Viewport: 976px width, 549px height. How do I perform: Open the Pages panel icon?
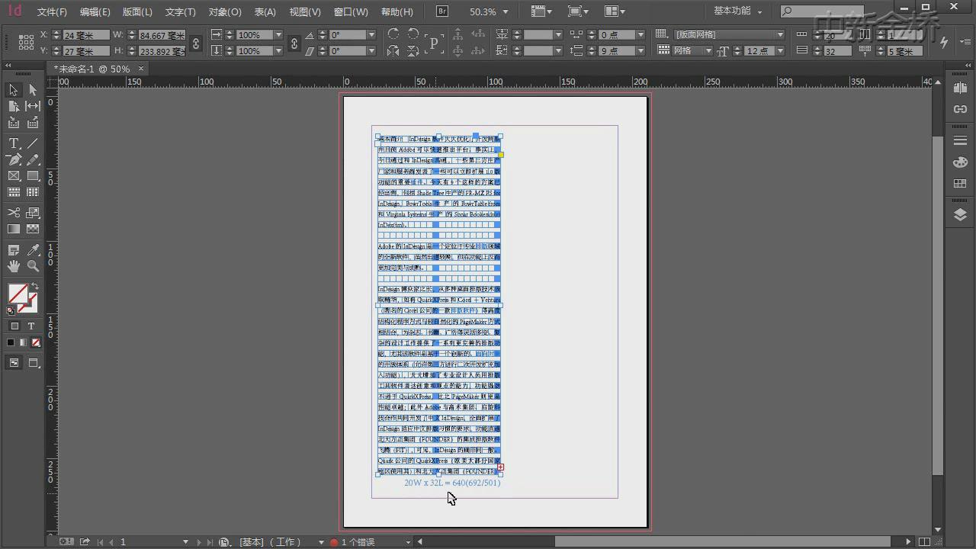[x=960, y=88]
